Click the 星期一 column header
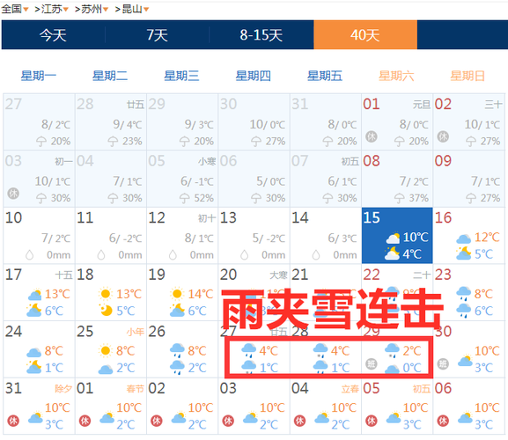Viewport: 508px width, 440px height. click(38, 76)
